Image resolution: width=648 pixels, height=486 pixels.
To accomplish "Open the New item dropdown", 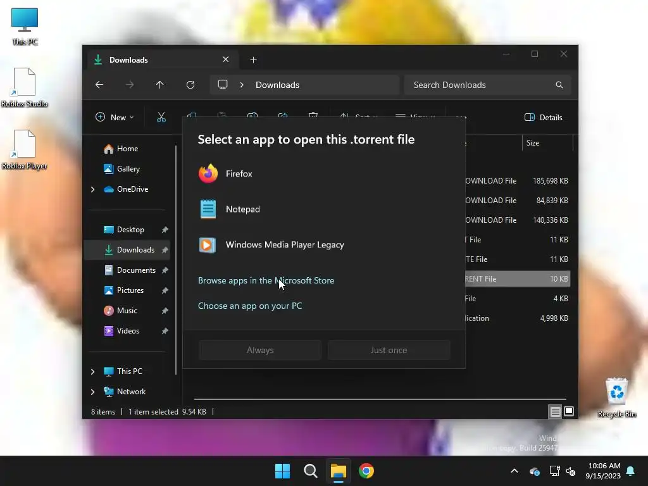I will [115, 117].
